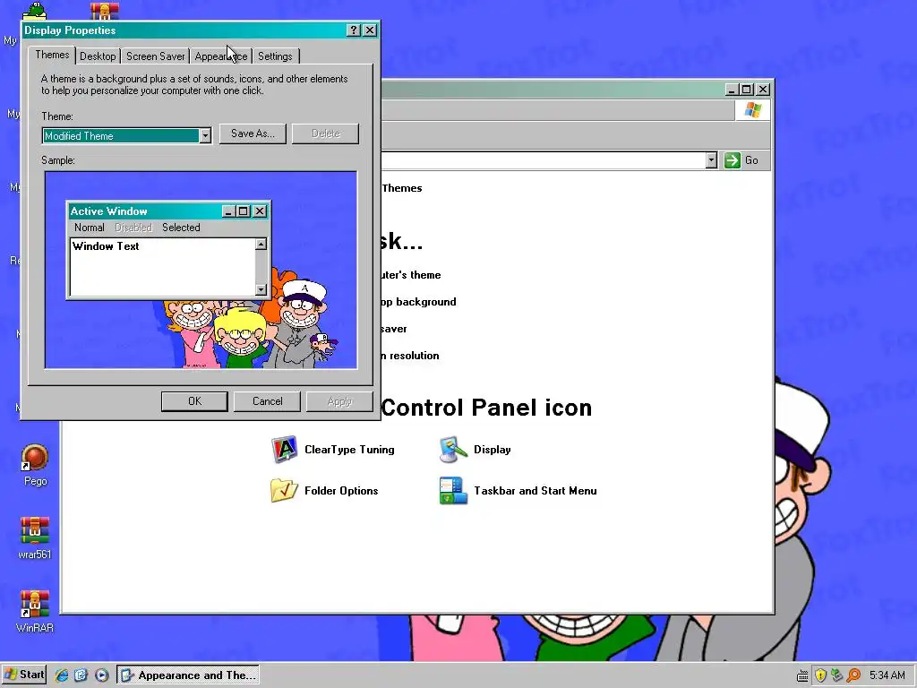This screenshot has height=688, width=917.
Task: Select the Themes tab
Action: coord(52,55)
